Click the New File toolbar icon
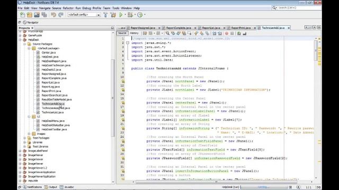This screenshot has height=190, width=339. pyautogui.click(x=22, y=15)
